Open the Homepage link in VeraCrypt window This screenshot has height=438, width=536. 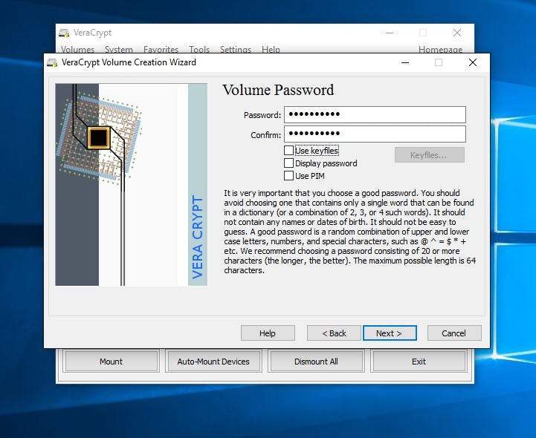pyautogui.click(x=440, y=50)
